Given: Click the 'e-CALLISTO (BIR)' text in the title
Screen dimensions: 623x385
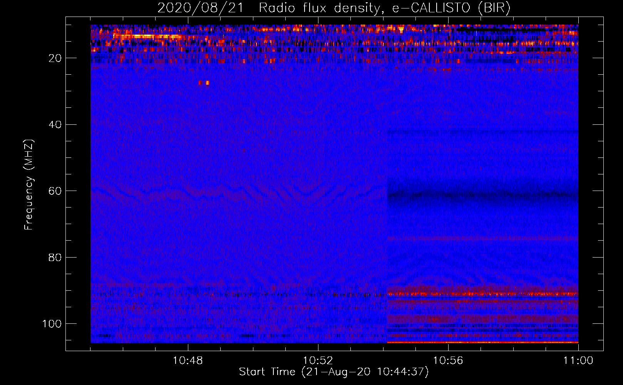Looking at the screenshot, I should coord(451,8).
